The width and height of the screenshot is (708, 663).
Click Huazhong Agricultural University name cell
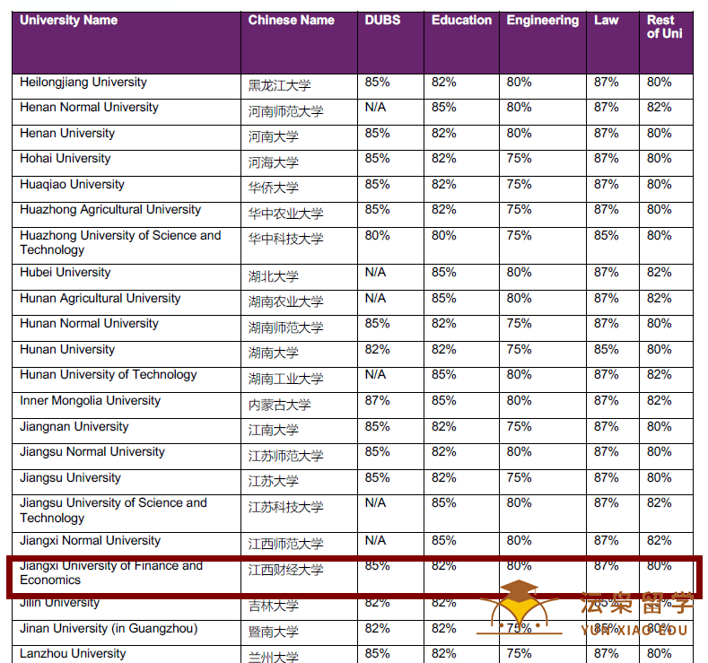110,210
